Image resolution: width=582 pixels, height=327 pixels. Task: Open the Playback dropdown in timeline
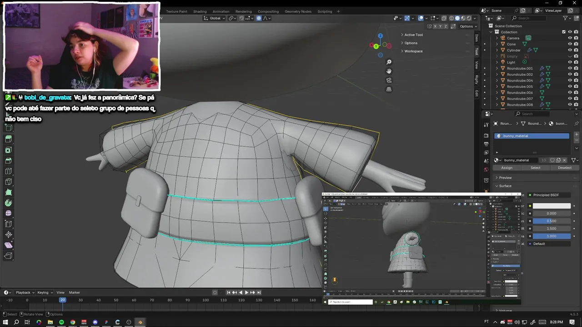[25, 292]
